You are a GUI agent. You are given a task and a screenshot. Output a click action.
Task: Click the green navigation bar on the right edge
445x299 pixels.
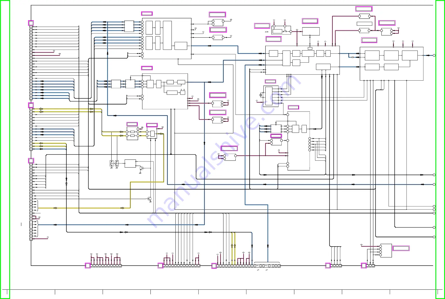[440, 149]
